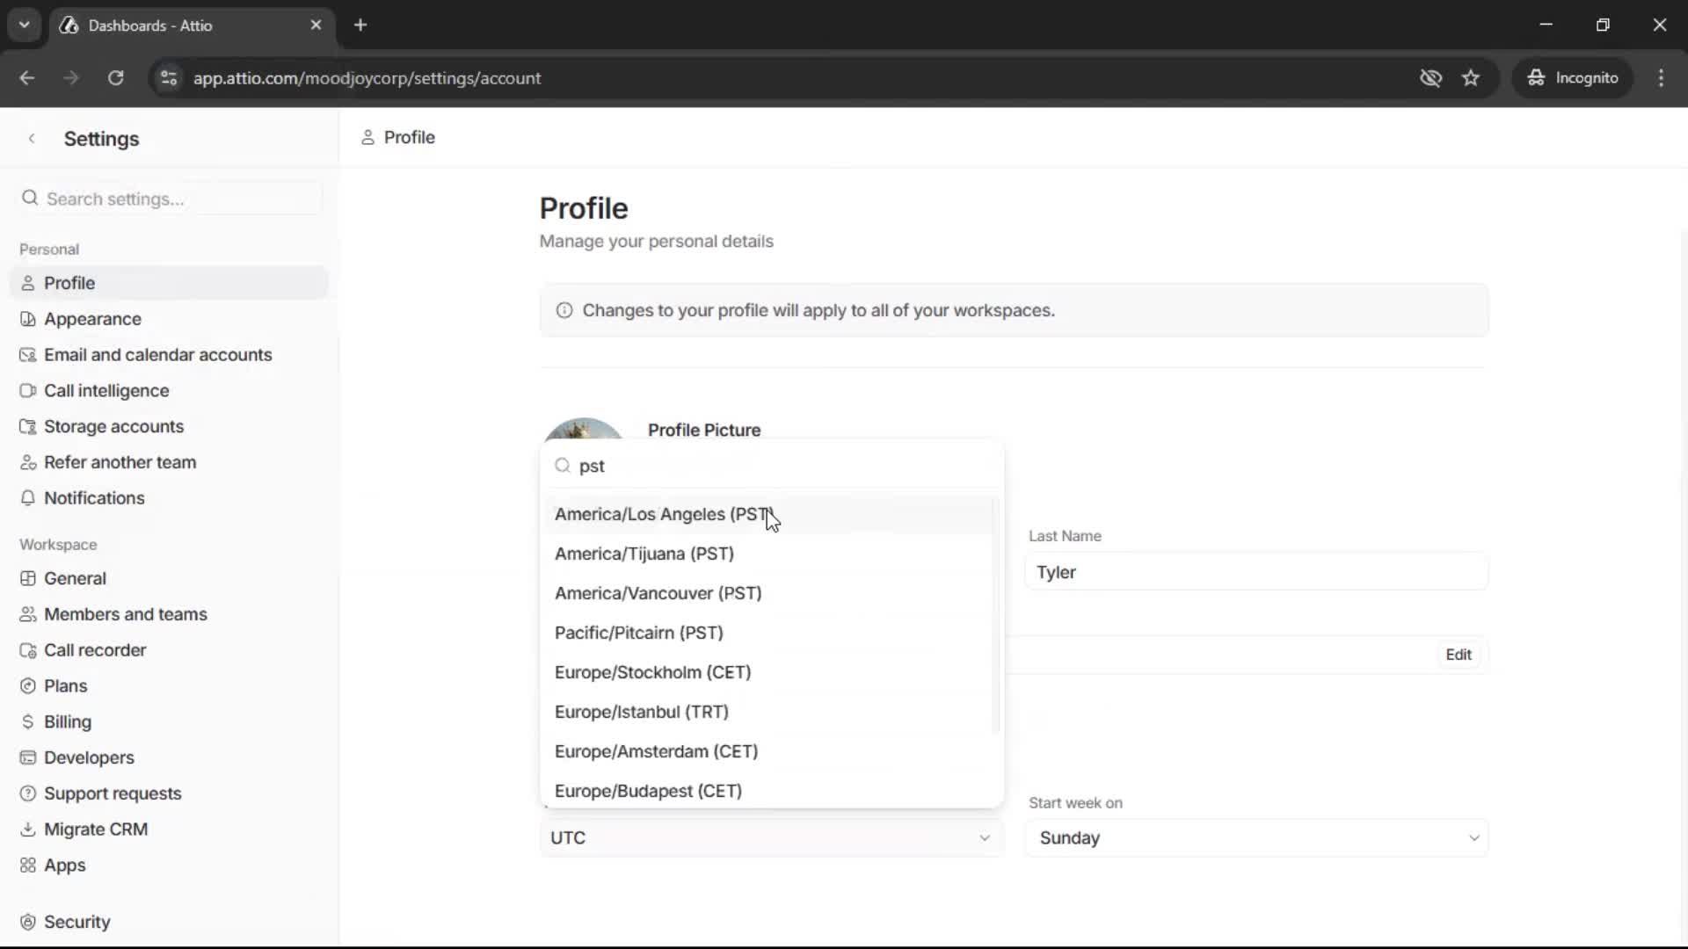1688x949 pixels.
Task: Open the Profile menu item in sidebar
Action: 70,282
